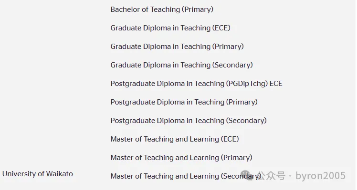Click the word "Waikato" in the left column
Viewport: 357px width, 190px height.
pyautogui.click(x=60, y=174)
